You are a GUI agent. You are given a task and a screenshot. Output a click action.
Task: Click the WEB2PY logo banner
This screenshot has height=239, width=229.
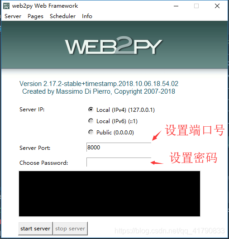click(x=113, y=45)
